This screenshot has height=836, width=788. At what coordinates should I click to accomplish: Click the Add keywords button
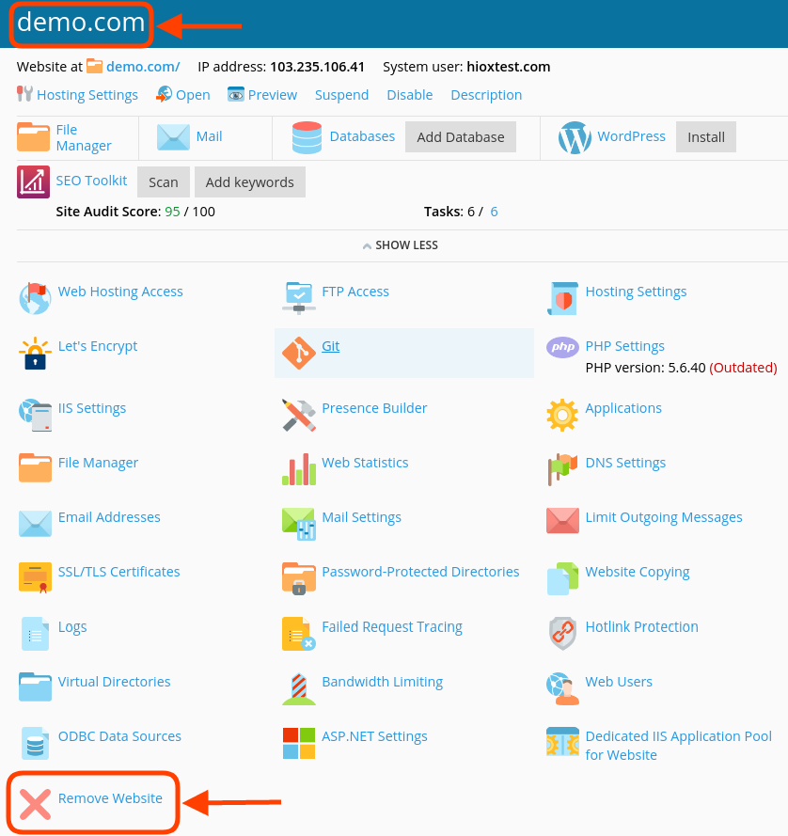249,182
